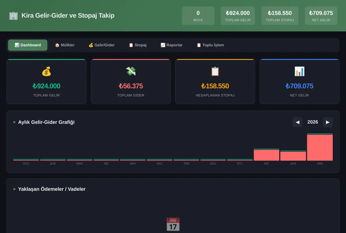Click the Net Gelir header stat card
346x233 pixels.
(x=321, y=16)
